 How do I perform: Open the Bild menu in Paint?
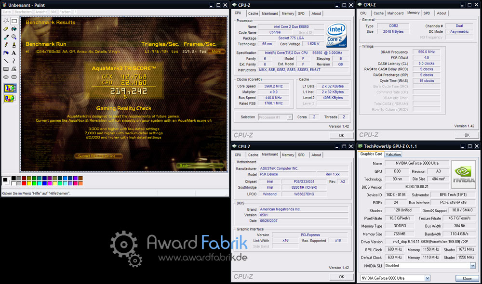53,12
